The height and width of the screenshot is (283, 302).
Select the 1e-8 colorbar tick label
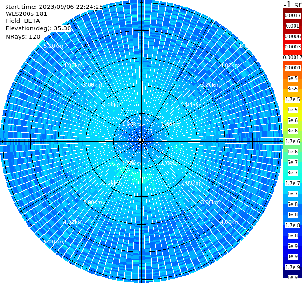pos(293,235)
